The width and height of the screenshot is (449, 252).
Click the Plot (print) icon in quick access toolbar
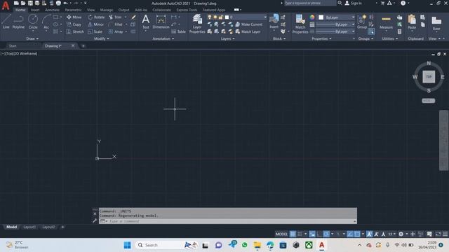(58, 3)
